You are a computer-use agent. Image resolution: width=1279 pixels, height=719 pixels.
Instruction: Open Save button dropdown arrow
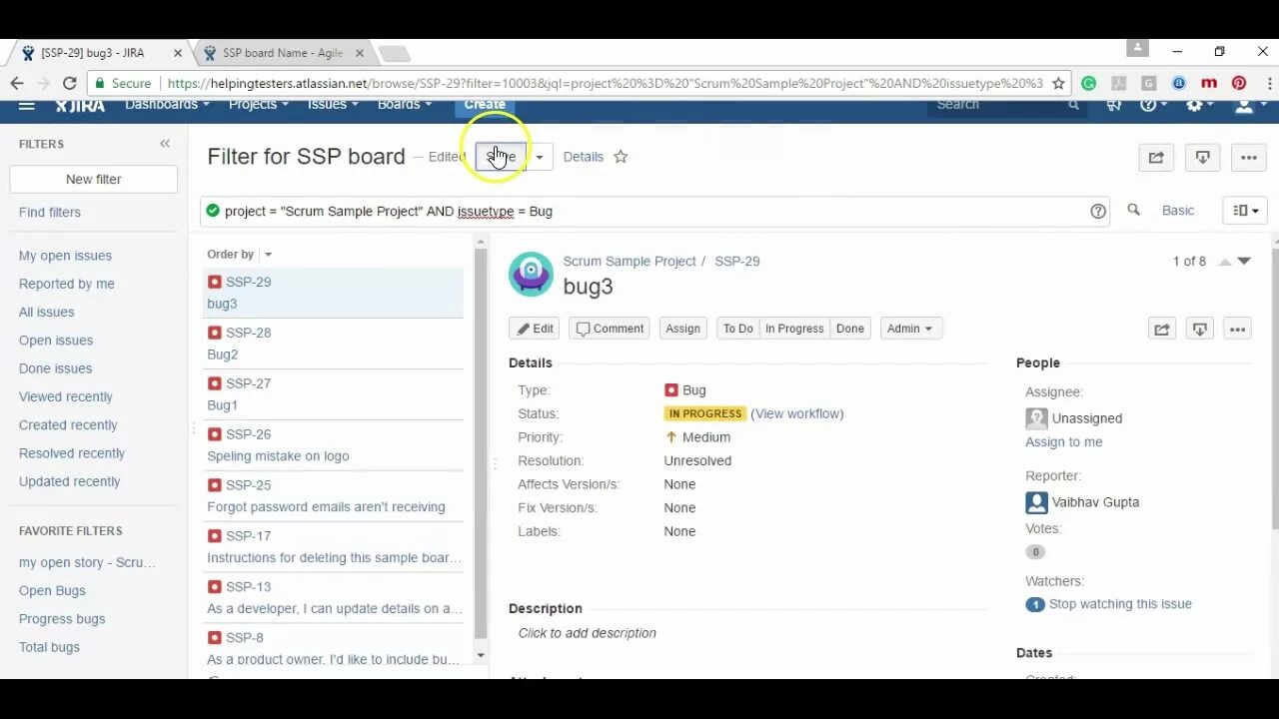(x=540, y=157)
